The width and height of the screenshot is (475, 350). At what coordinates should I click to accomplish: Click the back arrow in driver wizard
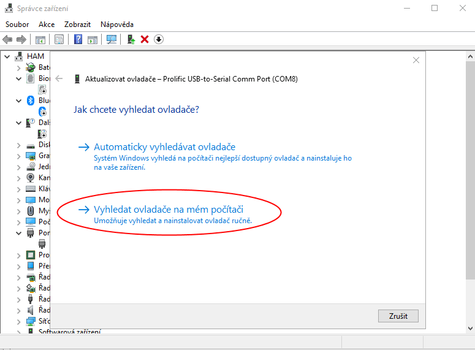point(59,78)
